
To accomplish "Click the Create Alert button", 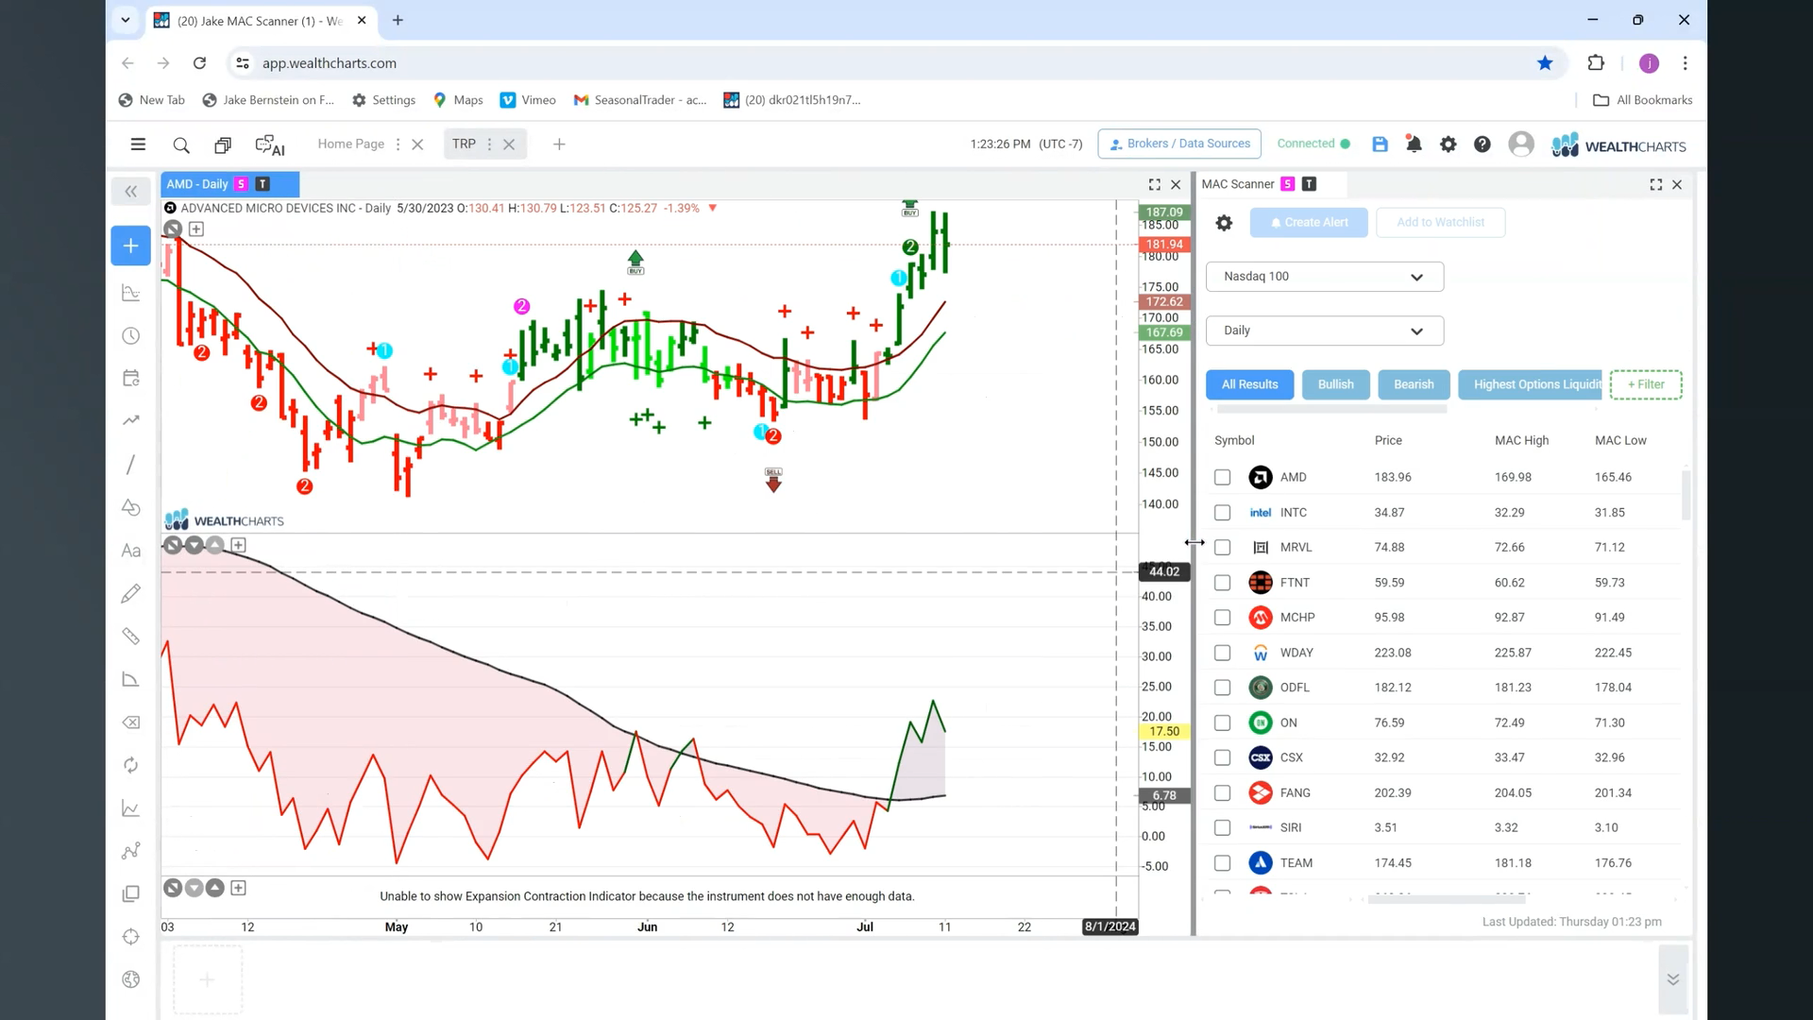I will point(1308,223).
